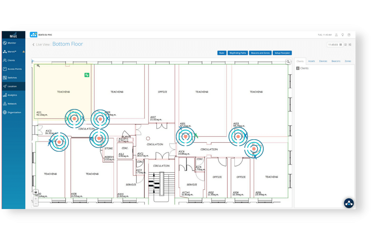The height and width of the screenshot is (247, 371).
Task: Zoom in with the plus button
Action: (36, 198)
